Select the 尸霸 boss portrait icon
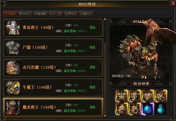 (x=13, y=47)
